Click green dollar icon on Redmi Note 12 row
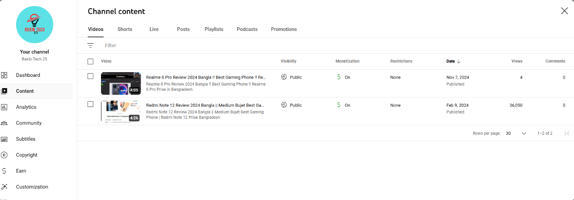 (x=339, y=105)
